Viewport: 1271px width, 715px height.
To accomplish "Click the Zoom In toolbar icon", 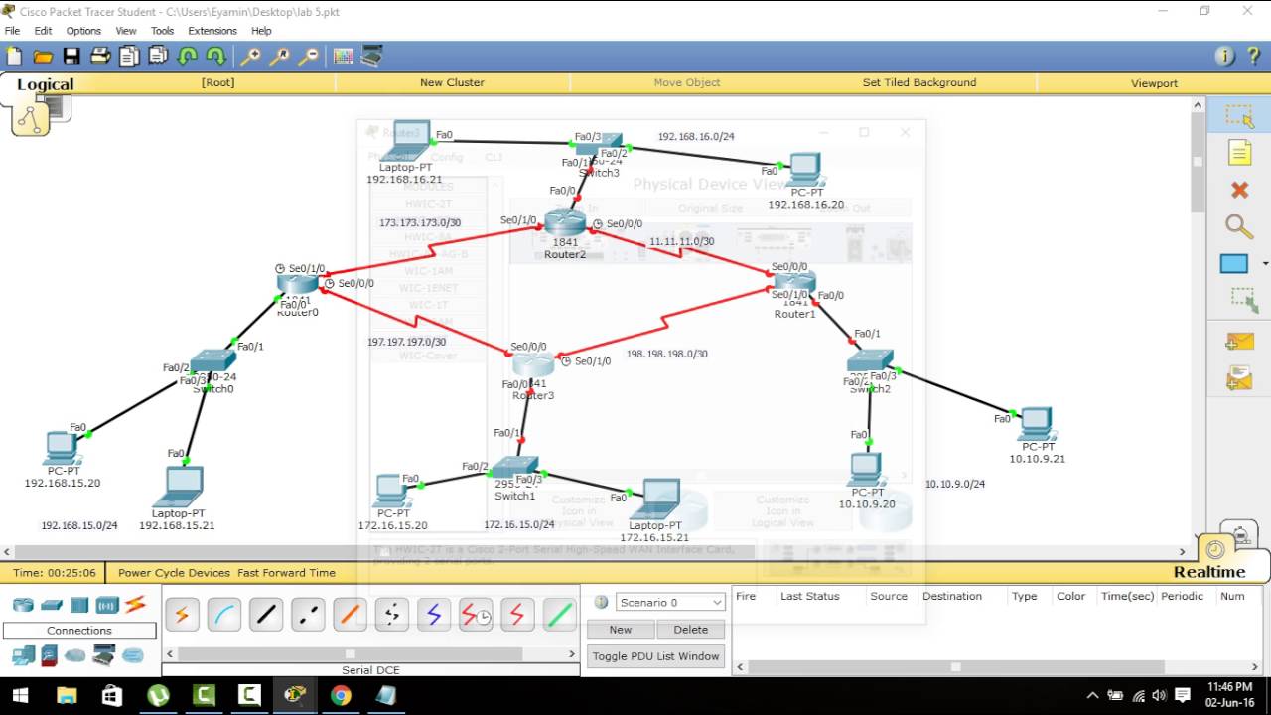I will 251,56.
